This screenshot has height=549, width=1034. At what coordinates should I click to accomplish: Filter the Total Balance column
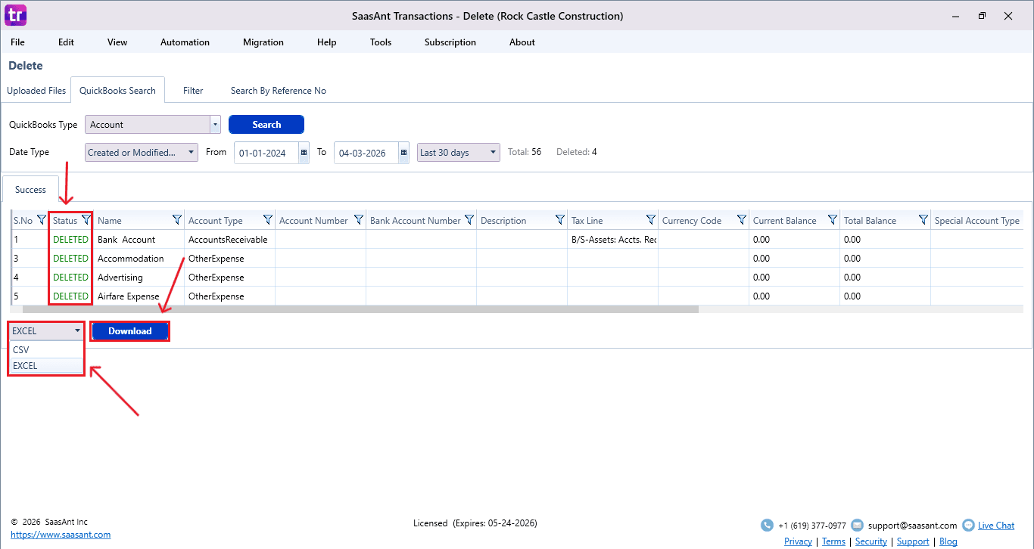click(923, 220)
